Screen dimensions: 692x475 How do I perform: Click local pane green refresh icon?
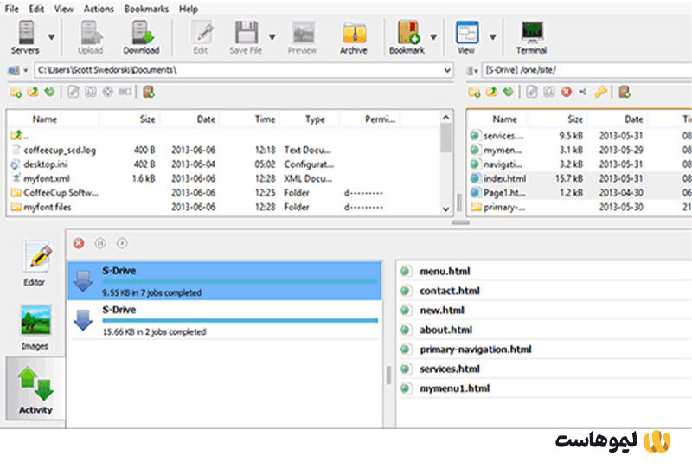pyautogui.click(x=49, y=93)
